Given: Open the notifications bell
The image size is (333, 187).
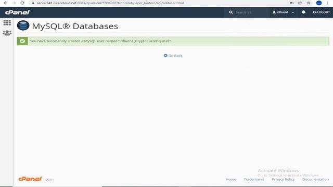Looking at the screenshot, I should 303,12.
